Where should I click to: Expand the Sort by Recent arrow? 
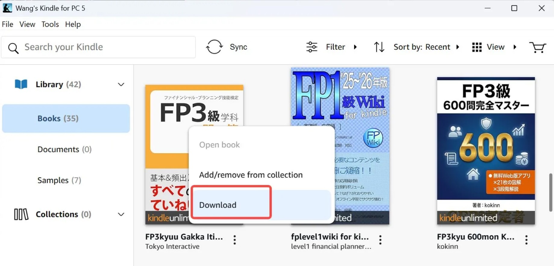click(x=458, y=47)
